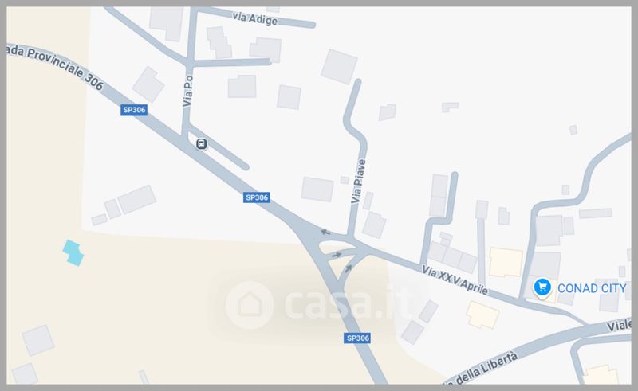The width and height of the screenshot is (638, 391).
Task: Select yellow building below Via XXV Aprile label
Action: pos(482,315)
